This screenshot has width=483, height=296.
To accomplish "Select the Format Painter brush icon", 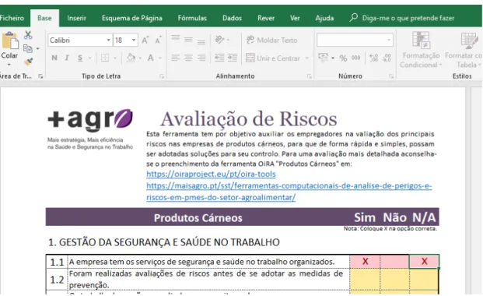I will (28, 62).
